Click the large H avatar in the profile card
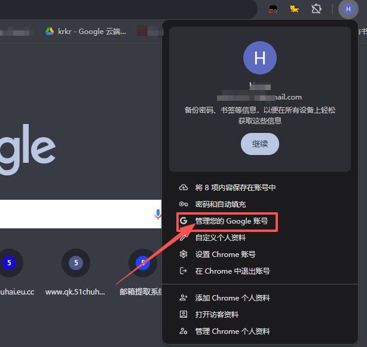Image resolution: width=367 pixels, height=347 pixels. point(260,58)
